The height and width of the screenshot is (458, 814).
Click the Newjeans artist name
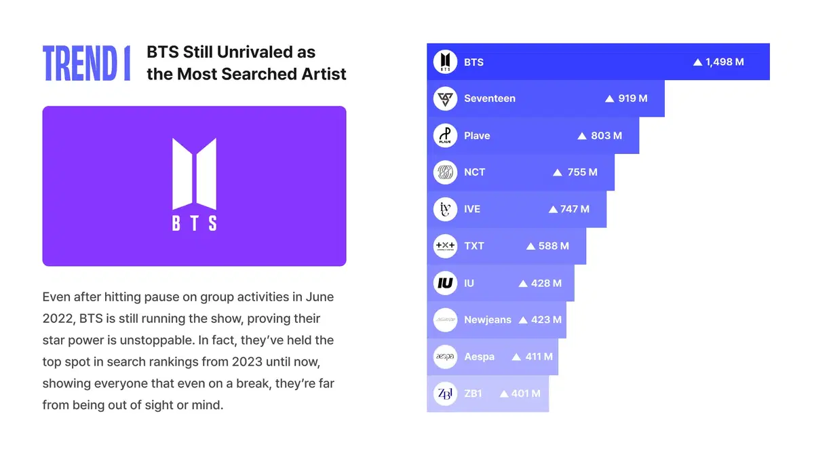pyautogui.click(x=488, y=320)
